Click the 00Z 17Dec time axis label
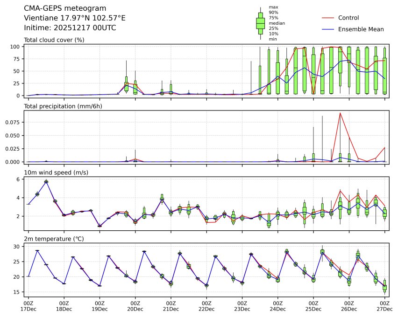This screenshot has width=398, height=317. 28,306
